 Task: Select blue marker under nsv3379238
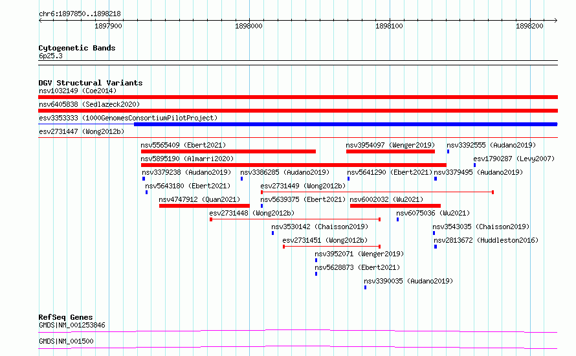click(144, 179)
